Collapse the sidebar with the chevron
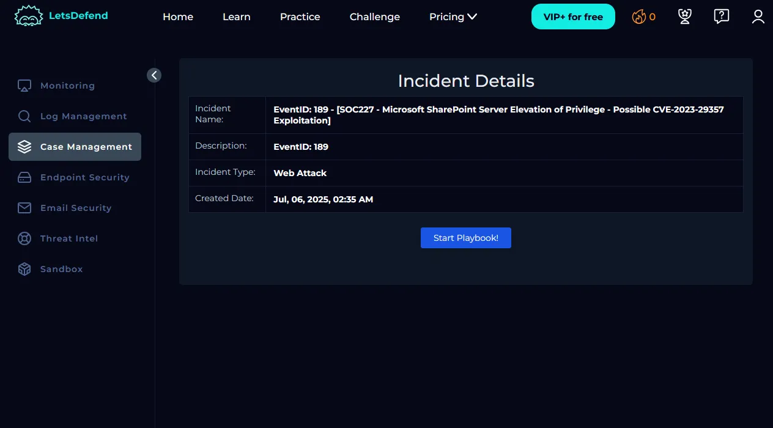The image size is (773, 428). pos(154,75)
